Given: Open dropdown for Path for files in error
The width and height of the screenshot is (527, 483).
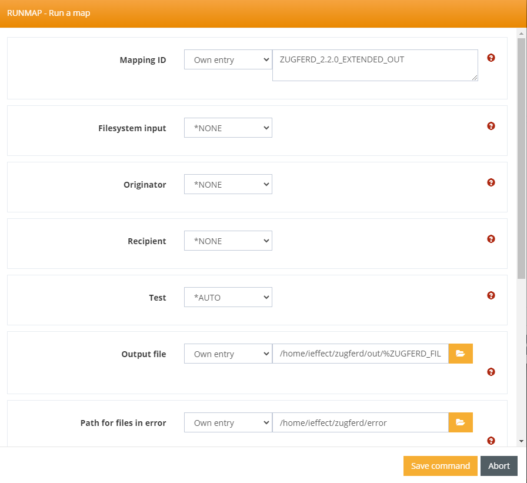Looking at the screenshot, I should (x=228, y=422).
